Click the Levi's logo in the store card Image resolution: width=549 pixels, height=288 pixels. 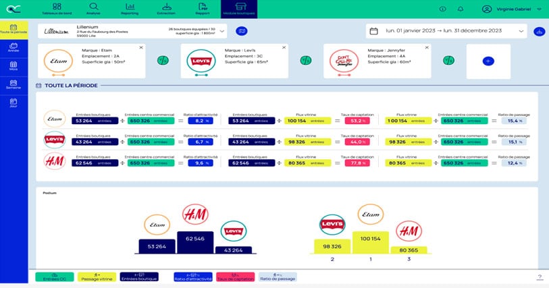(x=201, y=61)
